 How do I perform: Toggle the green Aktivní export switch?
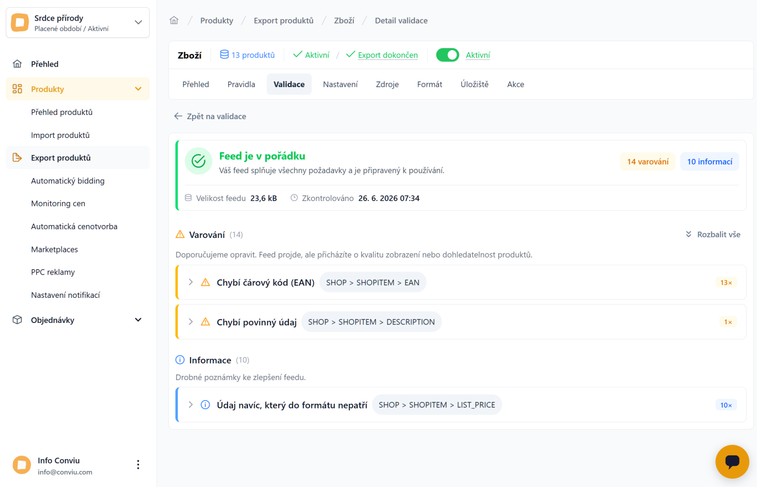pyautogui.click(x=448, y=55)
